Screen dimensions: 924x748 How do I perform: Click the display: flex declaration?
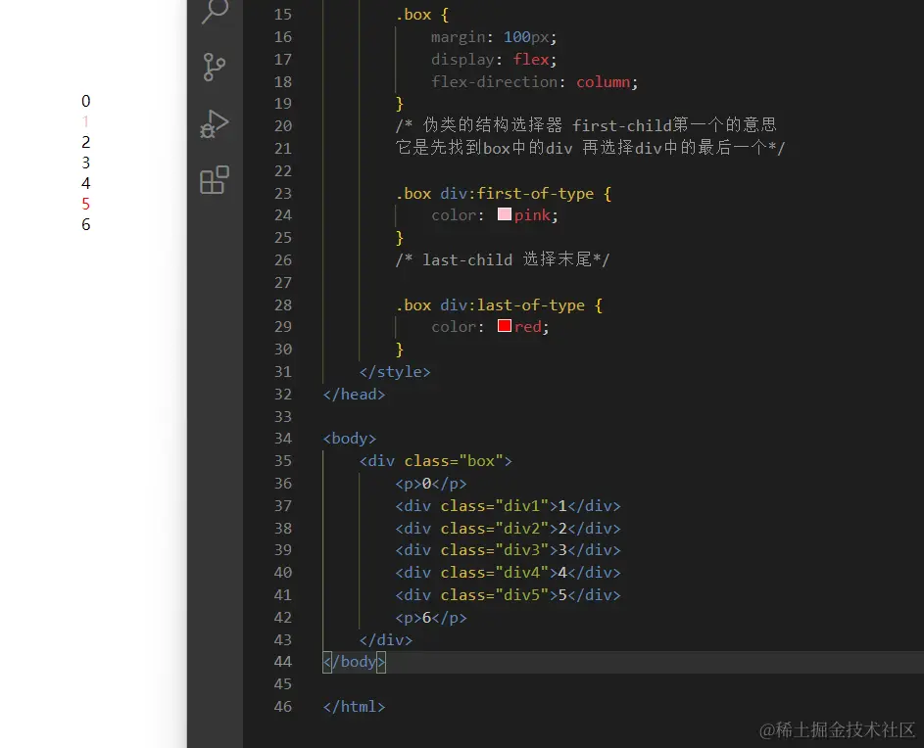click(x=494, y=59)
